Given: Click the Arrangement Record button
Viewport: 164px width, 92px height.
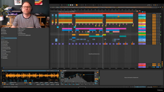Looking at the screenshot, I should 72,5.
